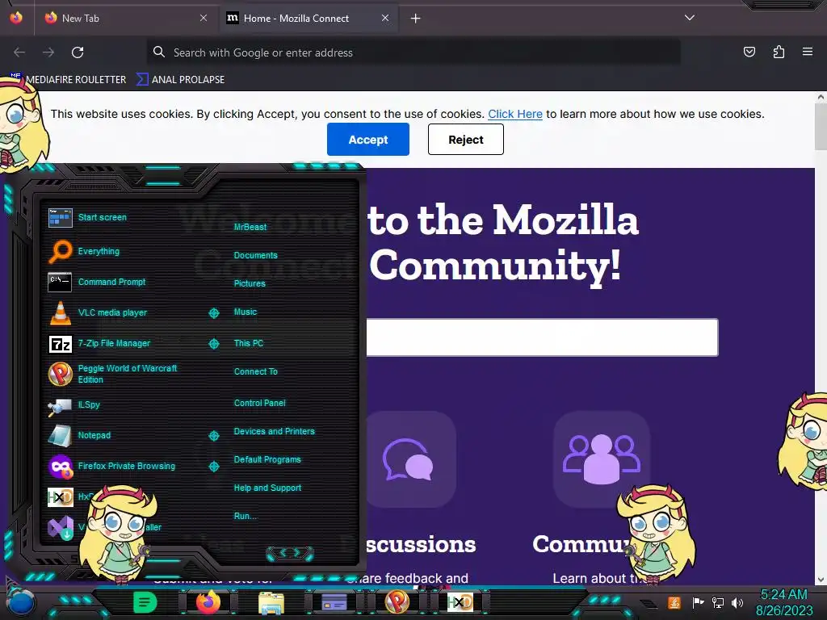Open Devices and Printers
This screenshot has height=620, width=827.
275,431
